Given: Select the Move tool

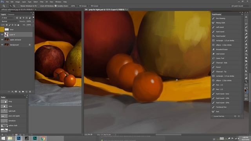Looking at the screenshot, I should pos(246,17).
